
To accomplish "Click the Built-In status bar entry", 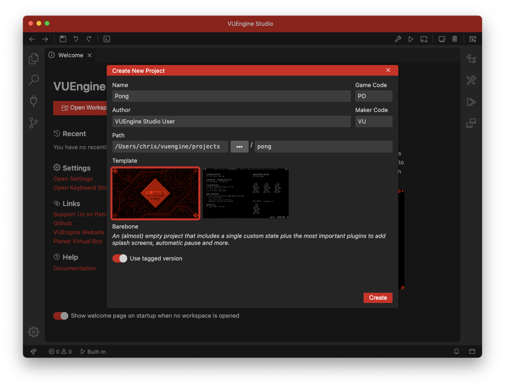I will point(93,352).
